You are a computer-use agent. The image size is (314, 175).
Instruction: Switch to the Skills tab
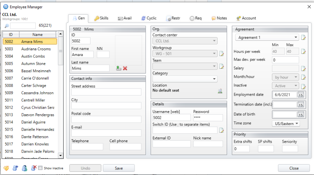[101, 18]
